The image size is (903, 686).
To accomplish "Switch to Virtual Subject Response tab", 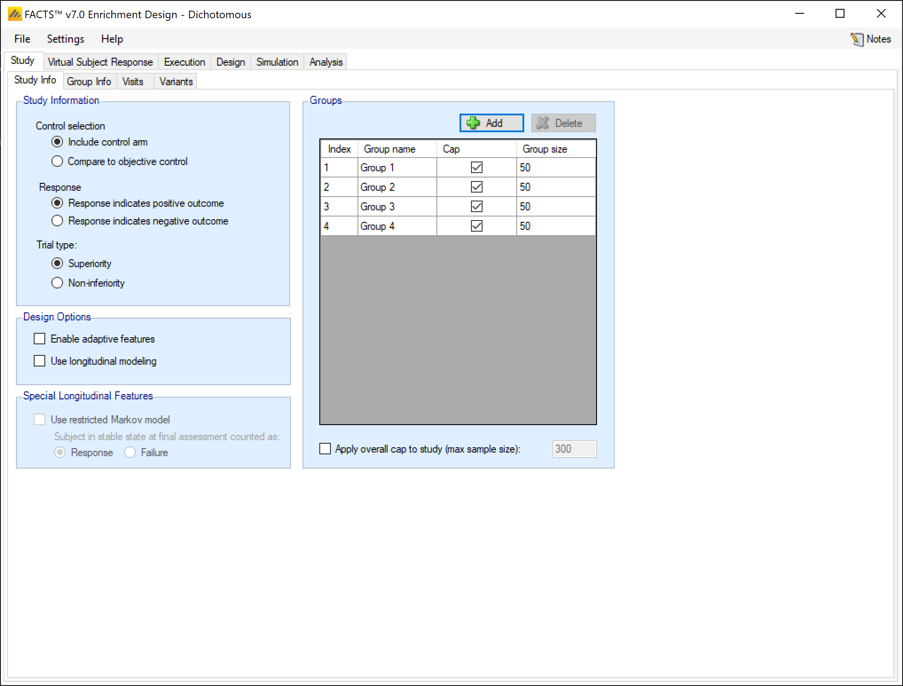I will (100, 62).
